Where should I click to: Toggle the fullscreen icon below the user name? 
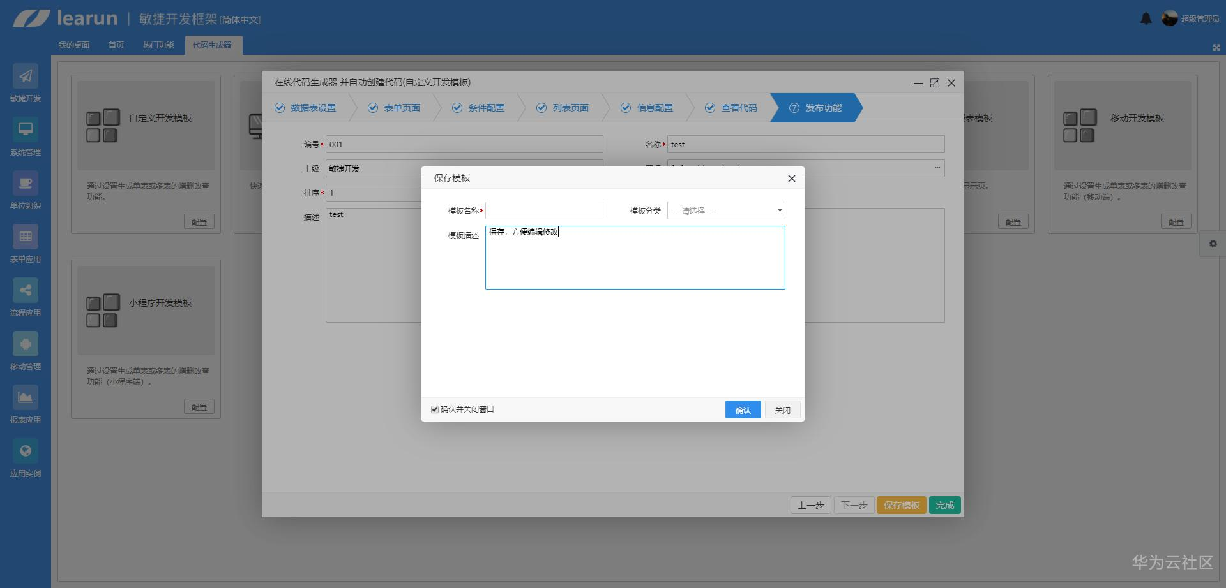1216,47
